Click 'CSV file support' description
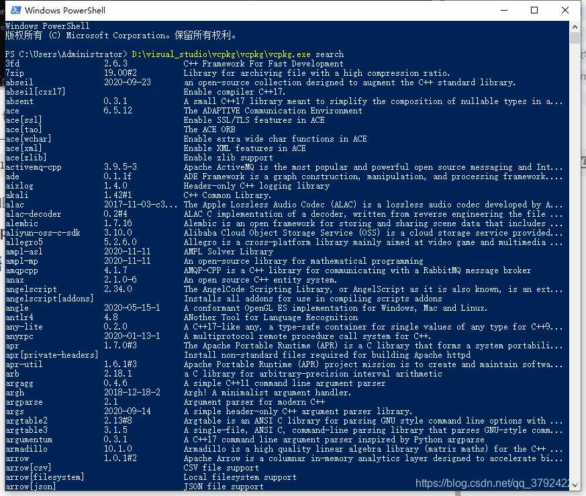The image size is (586, 496). [x=221, y=468]
